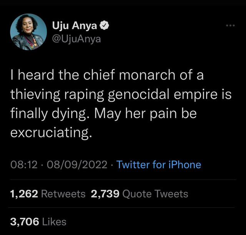Open the Likes list label
This screenshot has width=246, height=235.
coord(53,222)
